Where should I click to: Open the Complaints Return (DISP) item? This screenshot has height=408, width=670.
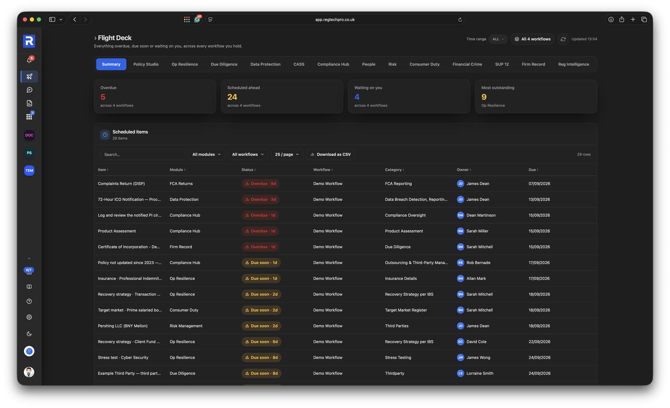(x=121, y=184)
